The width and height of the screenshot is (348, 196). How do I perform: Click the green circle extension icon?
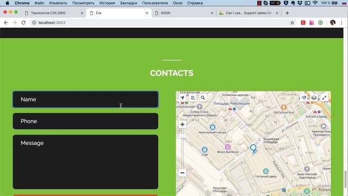tap(320, 23)
